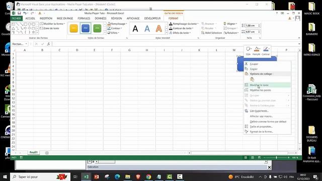Image resolution: width=322 pixels, height=181 pixels.
Task: Open Microsoft Edge from the taskbar
Action: [117, 176]
